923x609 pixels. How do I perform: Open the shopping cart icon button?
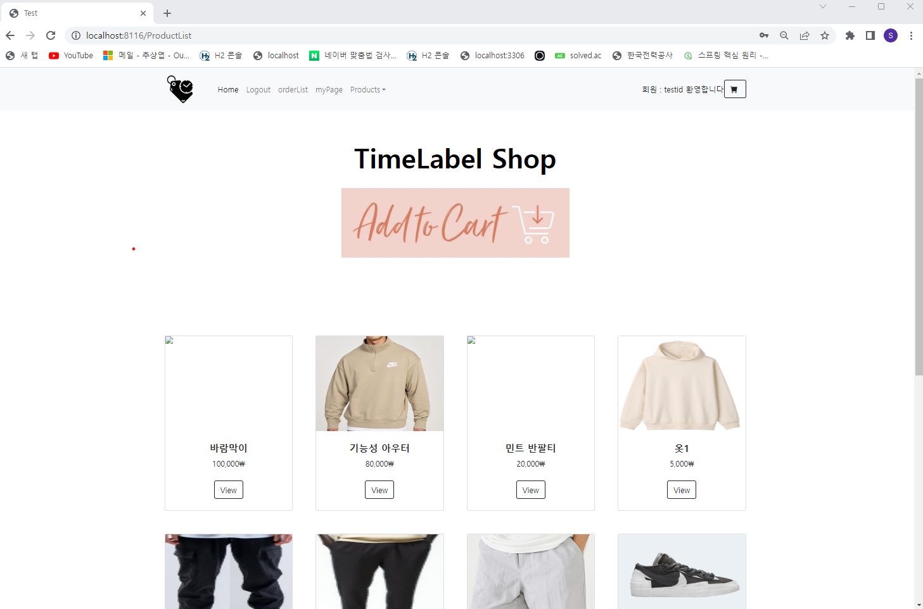click(735, 89)
